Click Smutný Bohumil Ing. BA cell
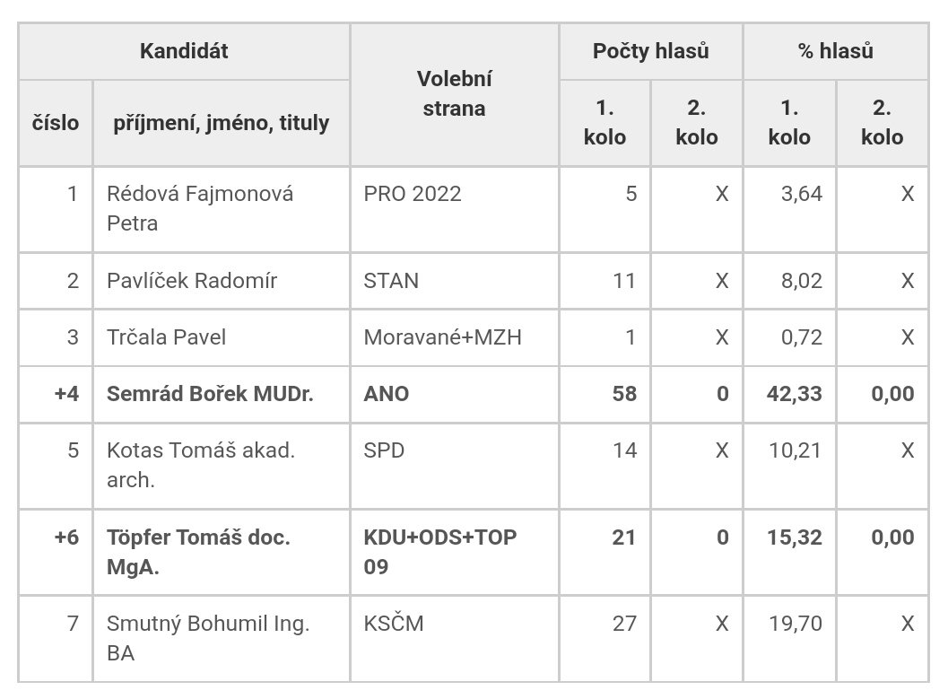 tap(207, 638)
